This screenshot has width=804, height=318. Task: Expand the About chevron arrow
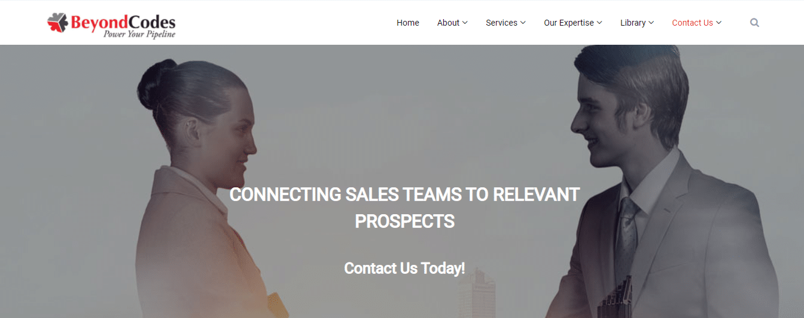[465, 23]
